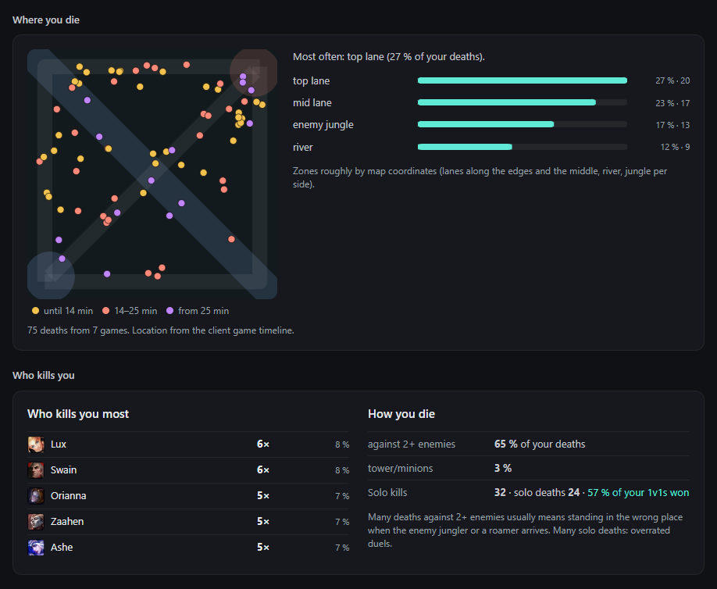Click the 'enemy jungle' zone label

323,125
